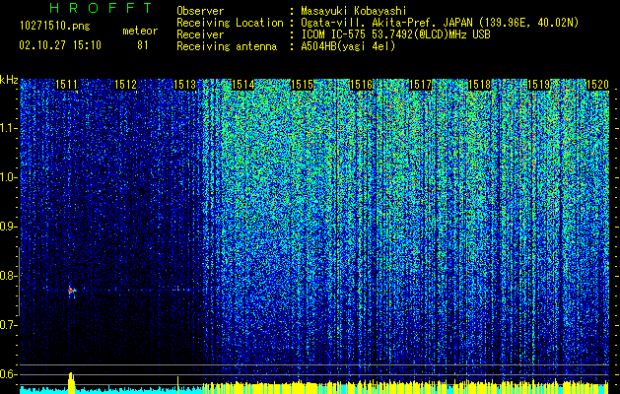Screen dimensions: 620x394
Task: Click the 1515 time marker
Action: [302, 85]
